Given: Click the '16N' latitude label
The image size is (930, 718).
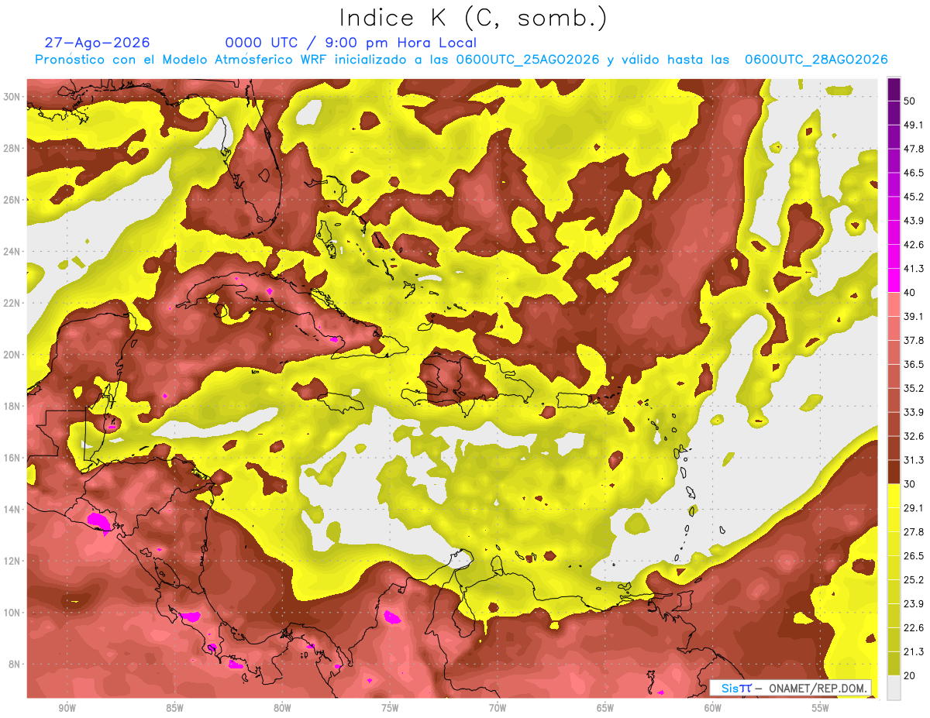Looking at the screenshot, I should pos(12,458).
